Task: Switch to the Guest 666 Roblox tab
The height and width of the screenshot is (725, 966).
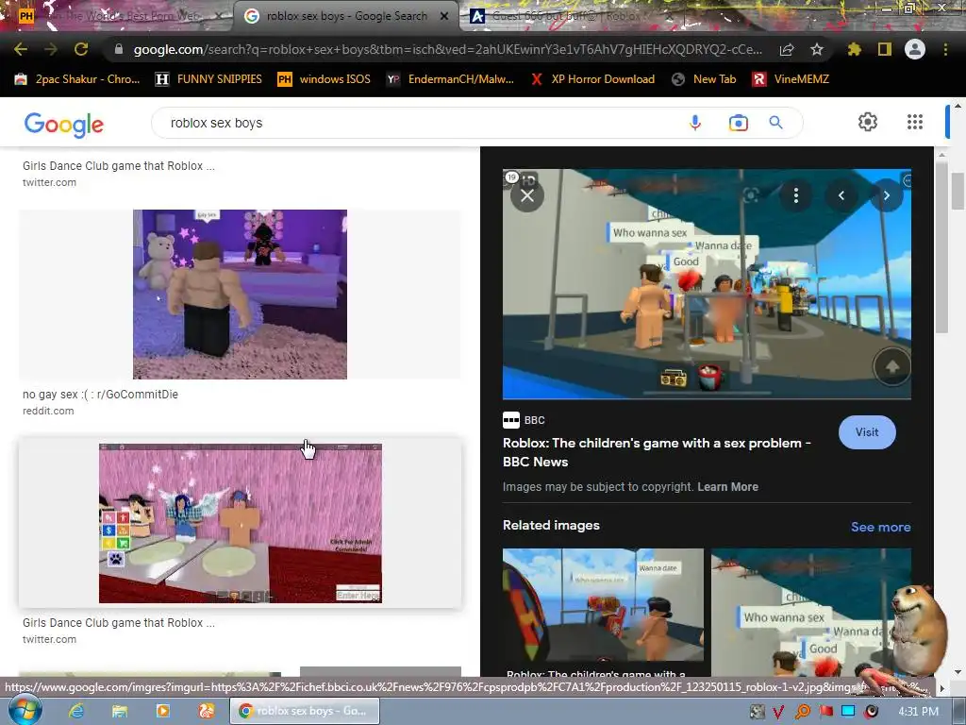Action: [x=558, y=16]
